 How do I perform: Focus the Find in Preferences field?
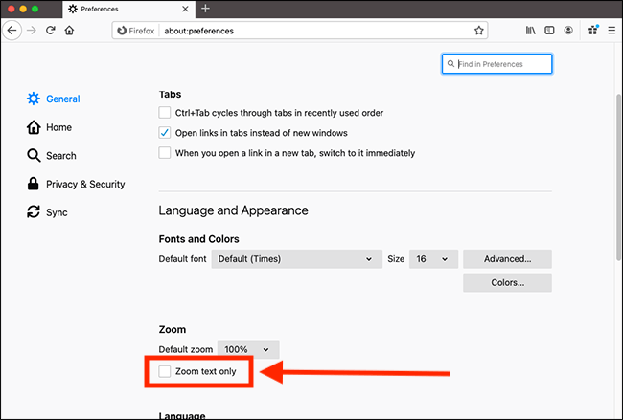[496, 64]
